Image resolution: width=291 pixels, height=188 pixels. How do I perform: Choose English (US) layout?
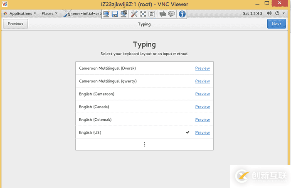pos(144,133)
